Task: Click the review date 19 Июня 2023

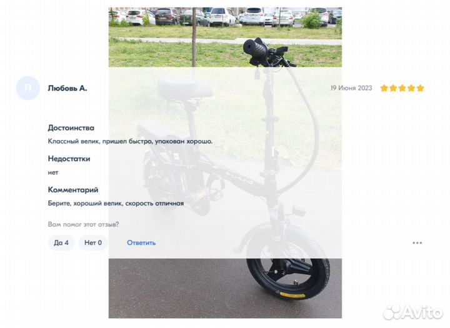Action: (351, 88)
